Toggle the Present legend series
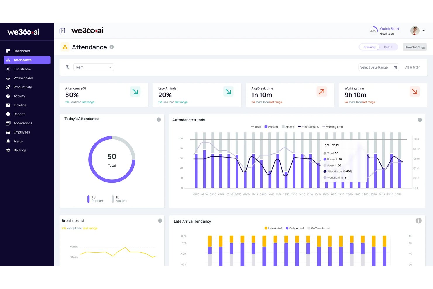Viewport: 433px width, 289px height. (x=271, y=127)
